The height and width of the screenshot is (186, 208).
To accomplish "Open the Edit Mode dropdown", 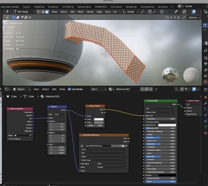I will pos(24,12).
